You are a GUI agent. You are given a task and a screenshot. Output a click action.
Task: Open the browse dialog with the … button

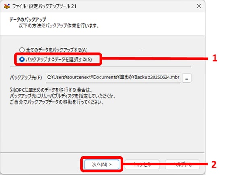coord(186,78)
